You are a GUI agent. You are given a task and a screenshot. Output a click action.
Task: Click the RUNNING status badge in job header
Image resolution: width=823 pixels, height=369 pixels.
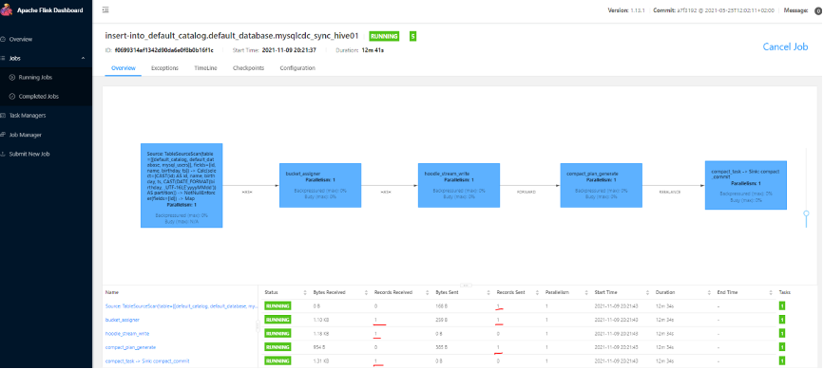tap(384, 36)
